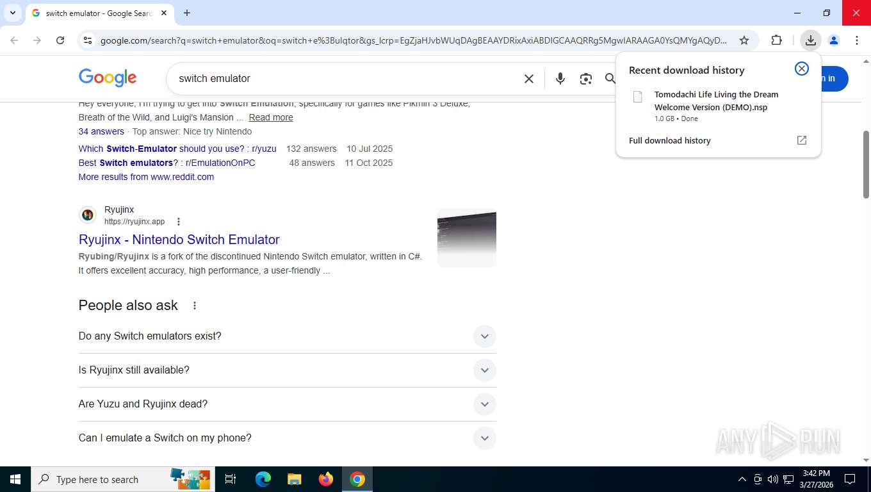Launch Firefox from taskbar
This screenshot has height=492, width=871.
tap(326, 479)
